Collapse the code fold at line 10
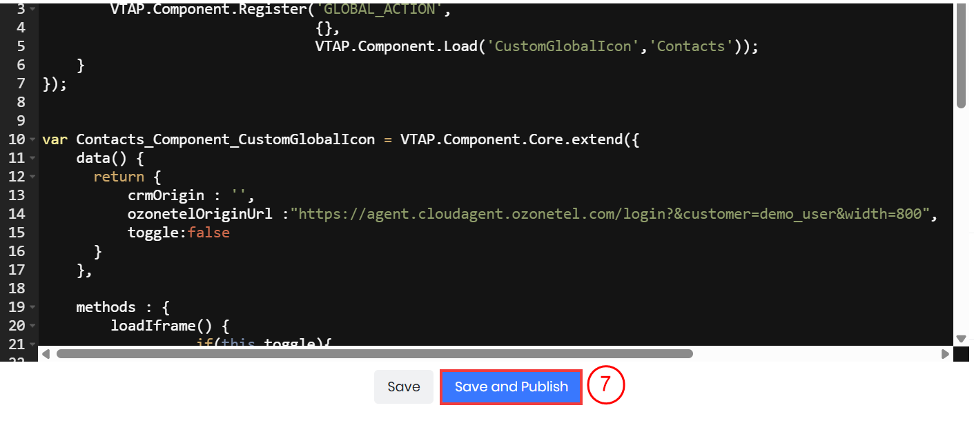 (x=33, y=140)
